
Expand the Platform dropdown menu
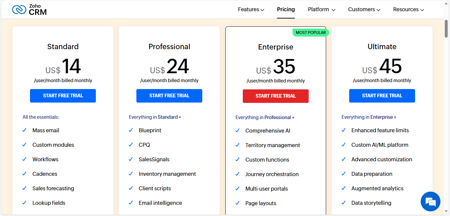tap(322, 10)
